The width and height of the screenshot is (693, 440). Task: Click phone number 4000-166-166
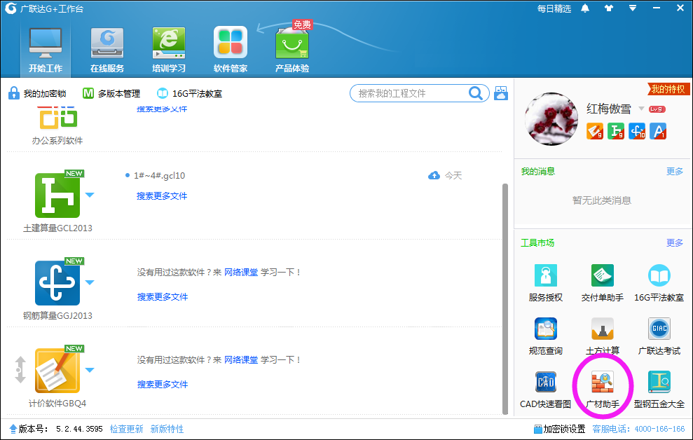[659, 429]
